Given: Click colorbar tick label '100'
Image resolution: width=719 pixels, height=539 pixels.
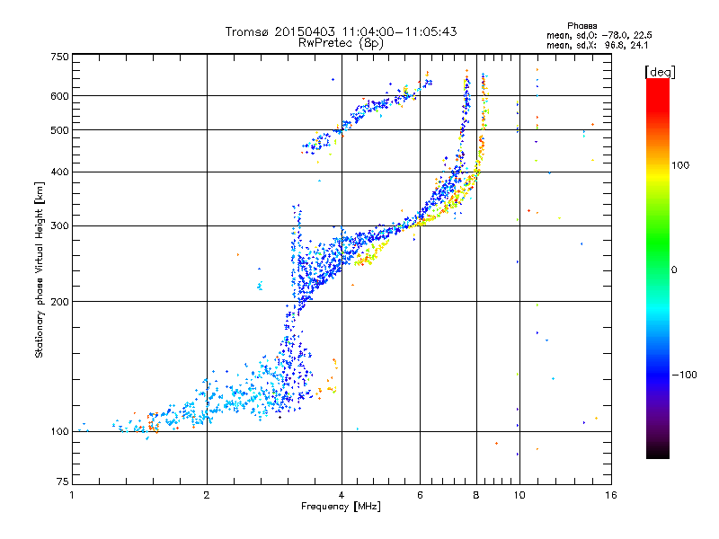Looking at the screenshot, I should (680, 165).
